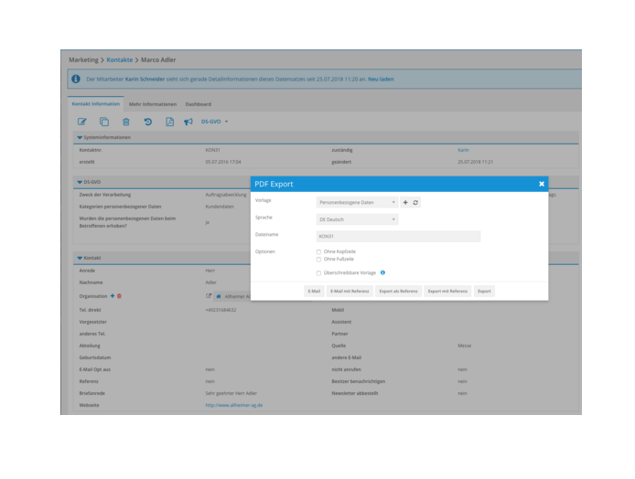Click the megaphone campaign icon
This screenshot has width=635, height=479.
[188, 122]
